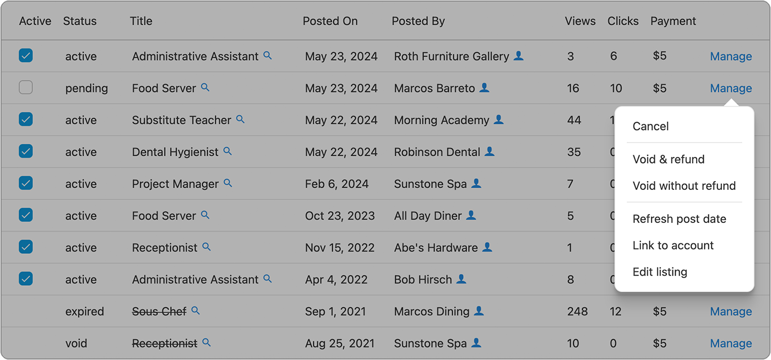Choose Refresh post date from menu

pos(679,219)
